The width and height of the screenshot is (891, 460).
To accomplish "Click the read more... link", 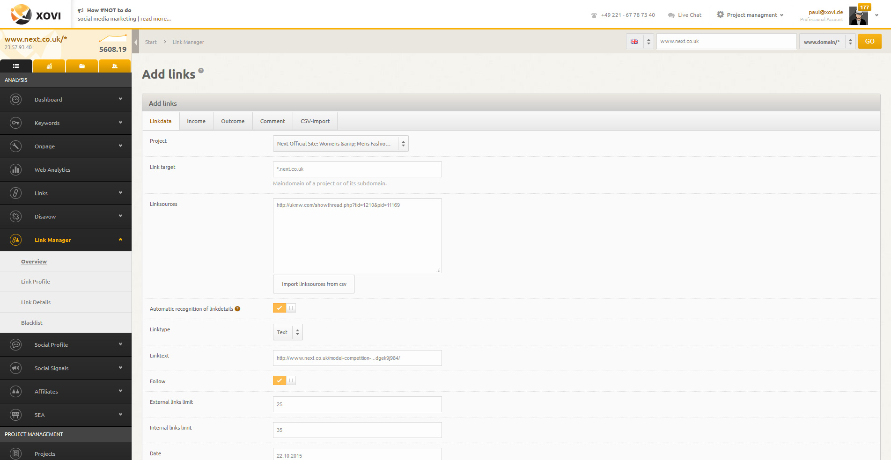I will [x=155, y=19].
